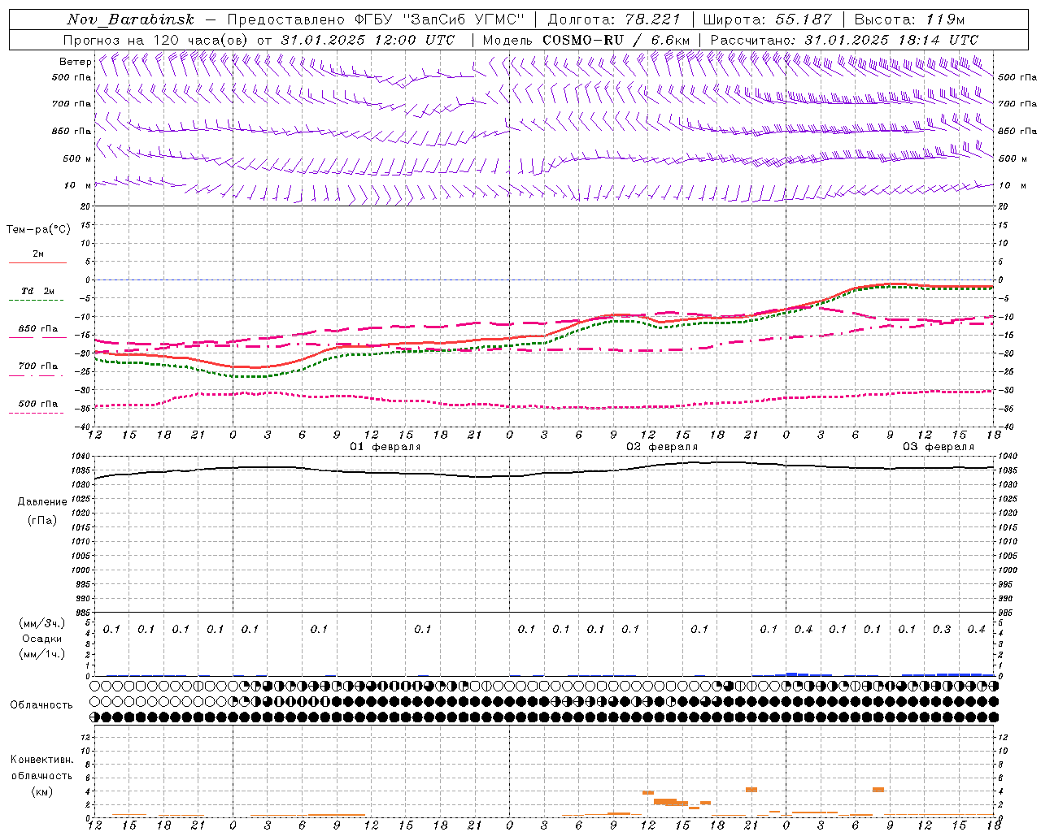Screen dimensions: 1041x832
Task: Click the "Облачность" cloudiness label
Action: (41, 705)
